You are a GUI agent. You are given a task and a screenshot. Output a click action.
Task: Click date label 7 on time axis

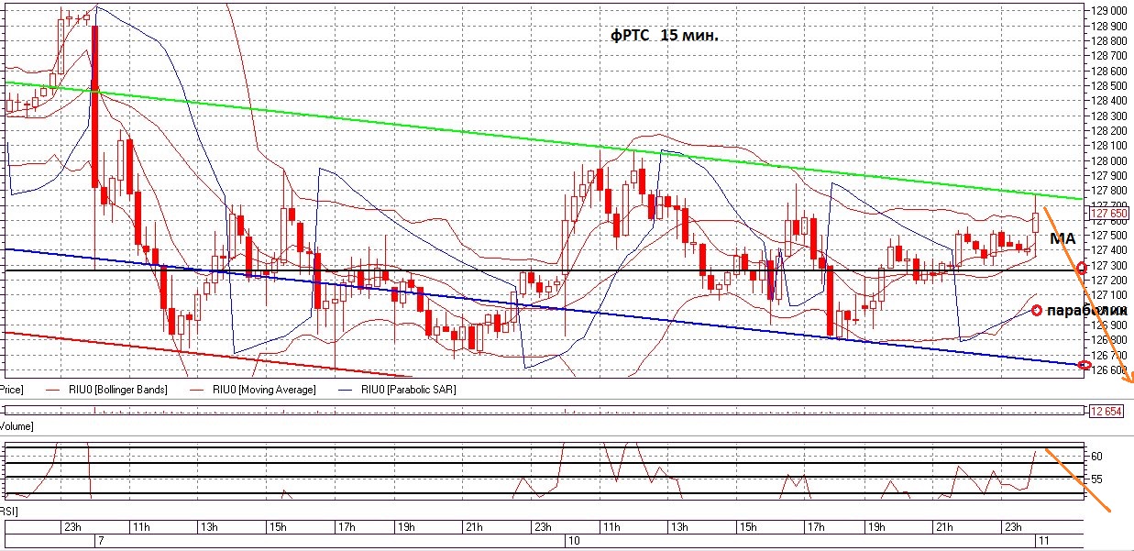102,541
